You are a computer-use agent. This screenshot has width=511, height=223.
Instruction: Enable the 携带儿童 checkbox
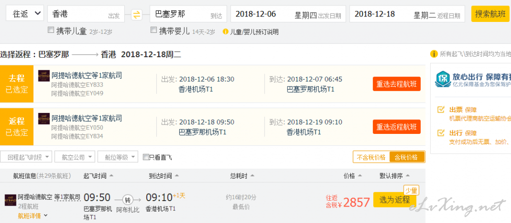click(51, 30)
